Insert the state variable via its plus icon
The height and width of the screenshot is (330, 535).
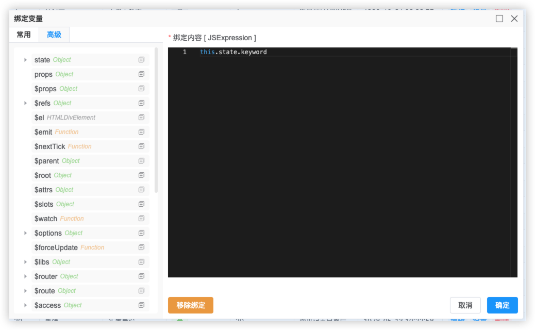[141, 60]
